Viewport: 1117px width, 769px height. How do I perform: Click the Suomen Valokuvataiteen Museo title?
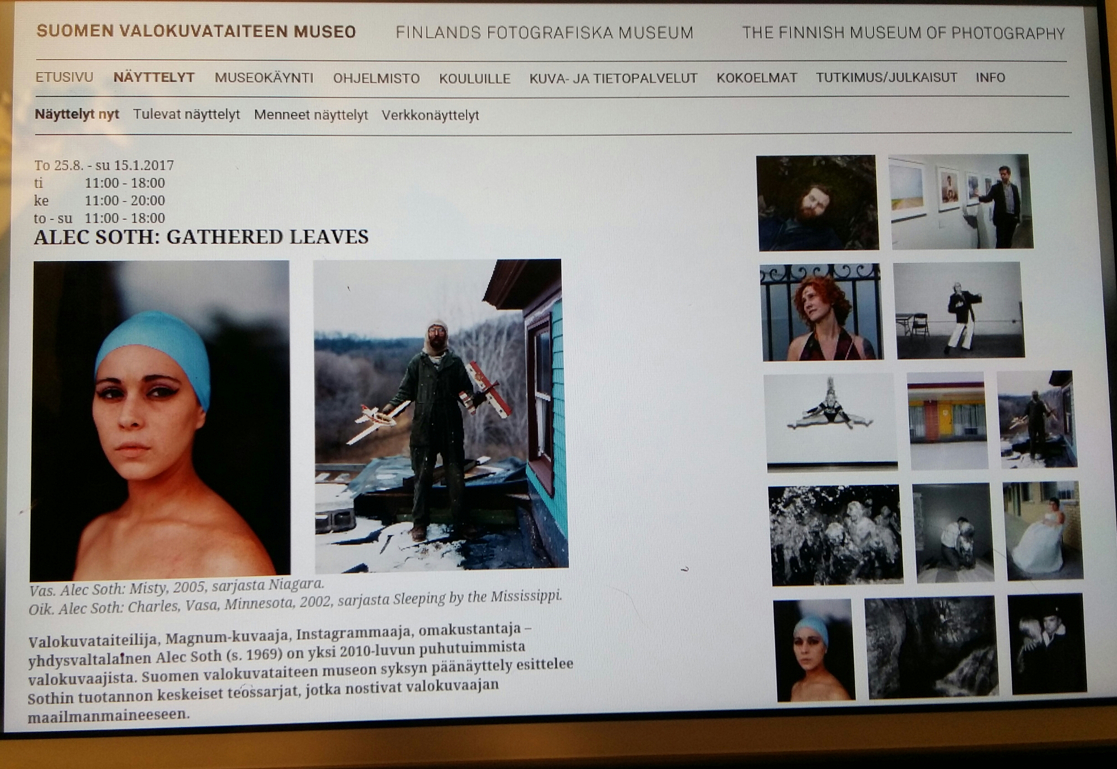point(196,32)
